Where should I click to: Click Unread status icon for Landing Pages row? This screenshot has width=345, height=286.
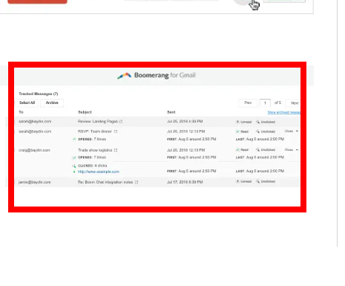tap(237, 122)
